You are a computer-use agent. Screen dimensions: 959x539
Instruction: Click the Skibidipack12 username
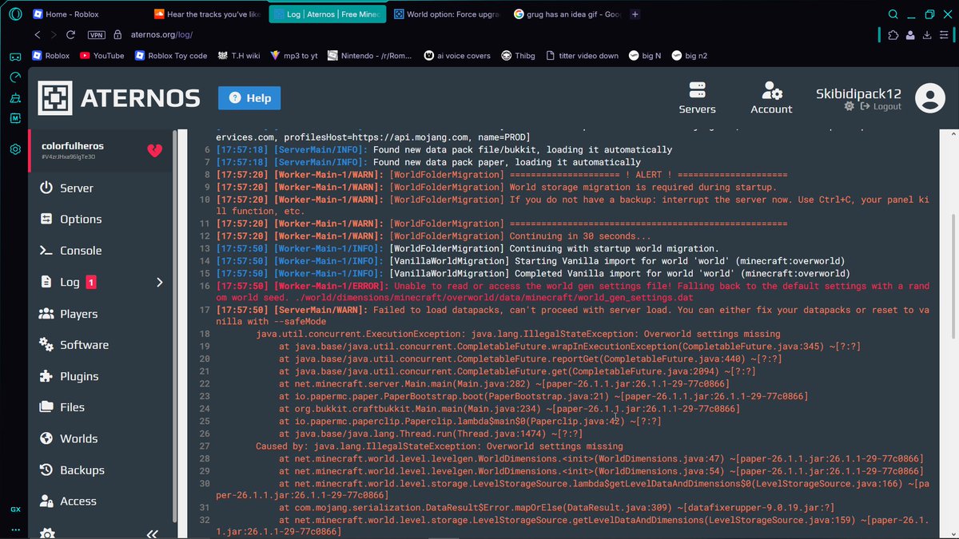point(858,93)
